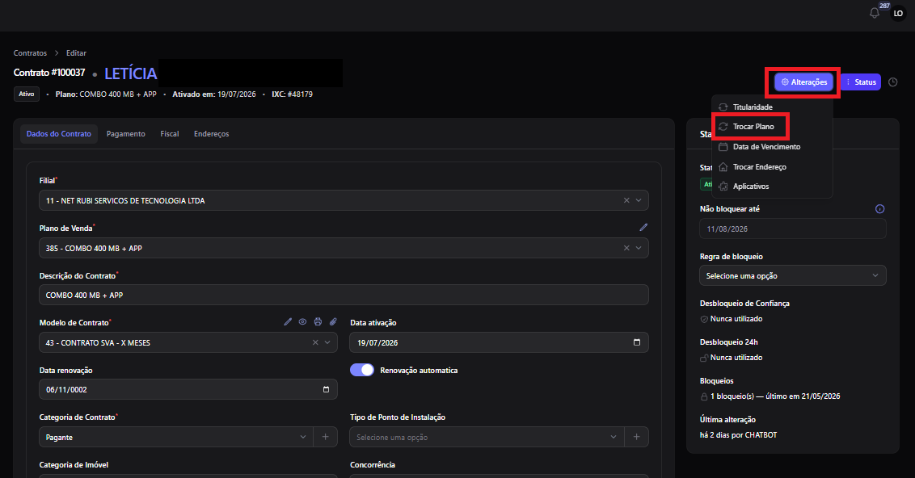Expand the Modelo de Contrato dropdown

tap(327, 342)
